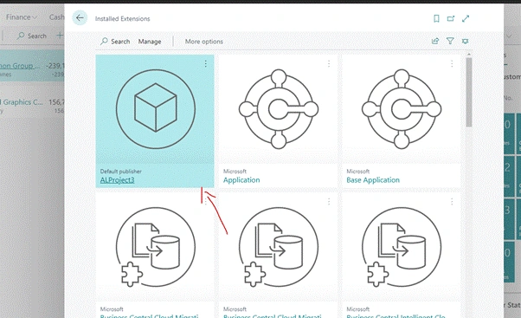
Task: Click 'Default publisher' text on ALProject3 tile
Action: tap(121, 172)
